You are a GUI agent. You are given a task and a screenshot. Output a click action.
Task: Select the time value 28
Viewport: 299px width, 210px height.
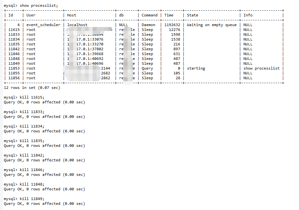click(178, 78)
